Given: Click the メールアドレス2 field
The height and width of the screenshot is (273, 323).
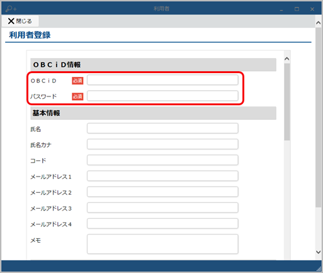Looking at the screenshot, I should coord(162,192).
